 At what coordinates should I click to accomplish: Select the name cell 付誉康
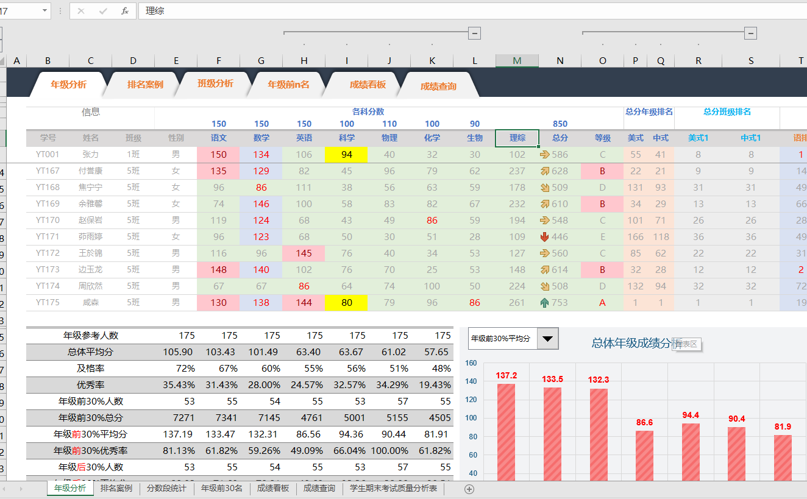click(x=90, y=171)
